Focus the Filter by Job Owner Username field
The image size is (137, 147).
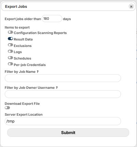click(63, 94)
